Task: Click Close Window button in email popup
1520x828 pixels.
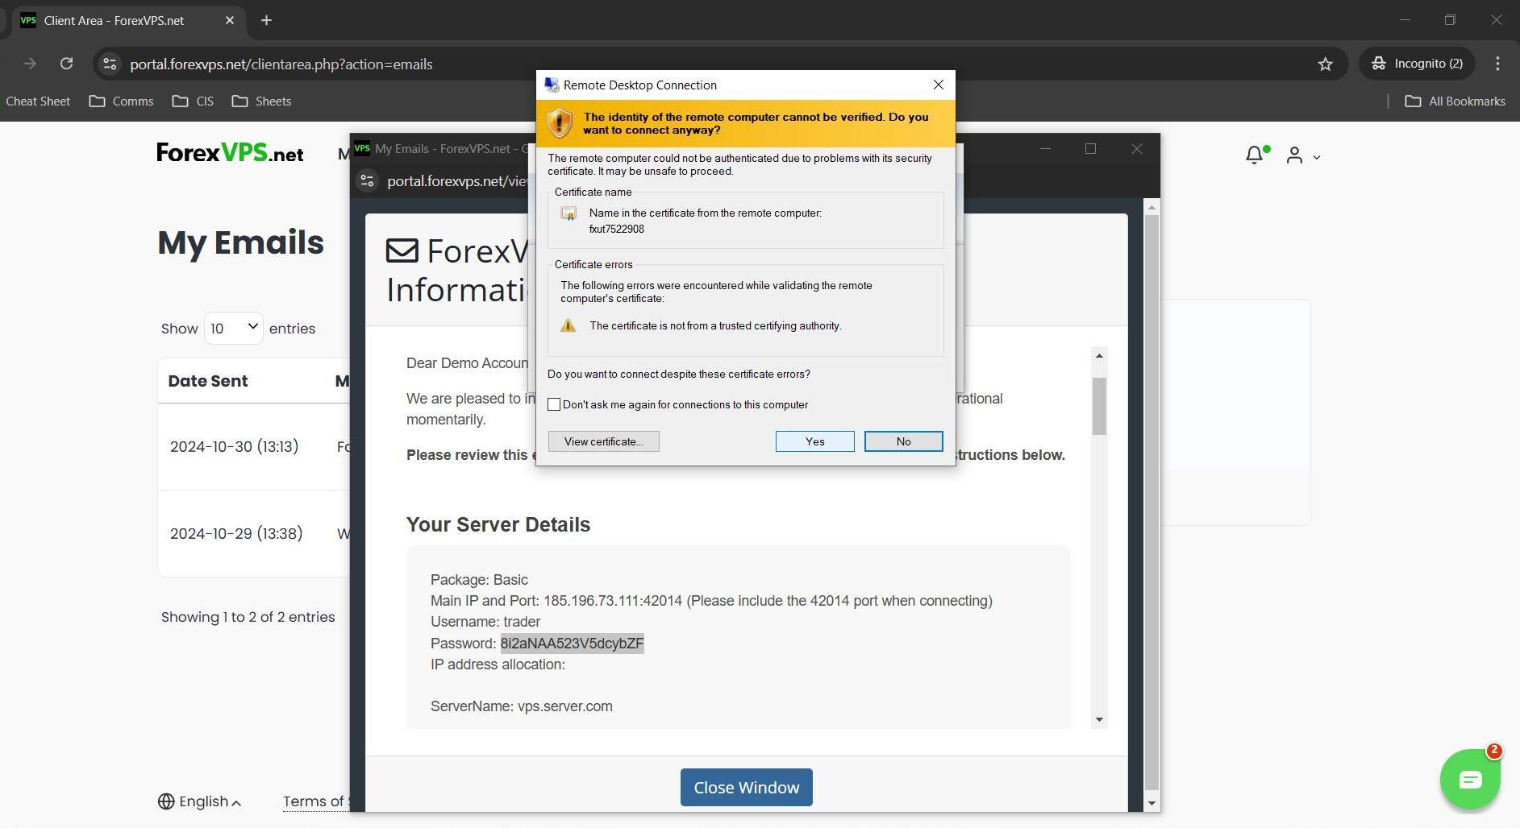Action: point(746,787)
